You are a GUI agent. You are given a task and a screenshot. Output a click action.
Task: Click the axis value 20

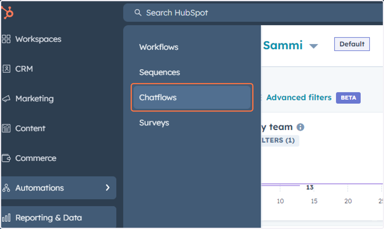click(348, 201)
